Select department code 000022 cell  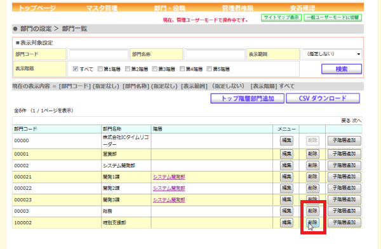click(57, 188)
